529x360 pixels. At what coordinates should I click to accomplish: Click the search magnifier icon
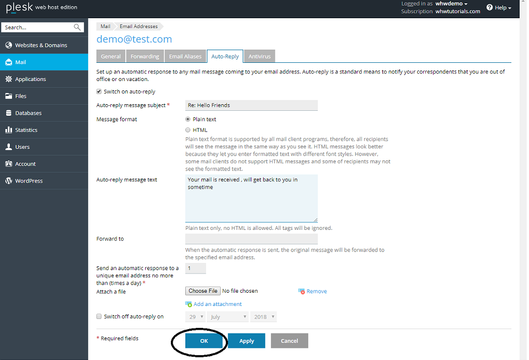[x=77, y=27]
